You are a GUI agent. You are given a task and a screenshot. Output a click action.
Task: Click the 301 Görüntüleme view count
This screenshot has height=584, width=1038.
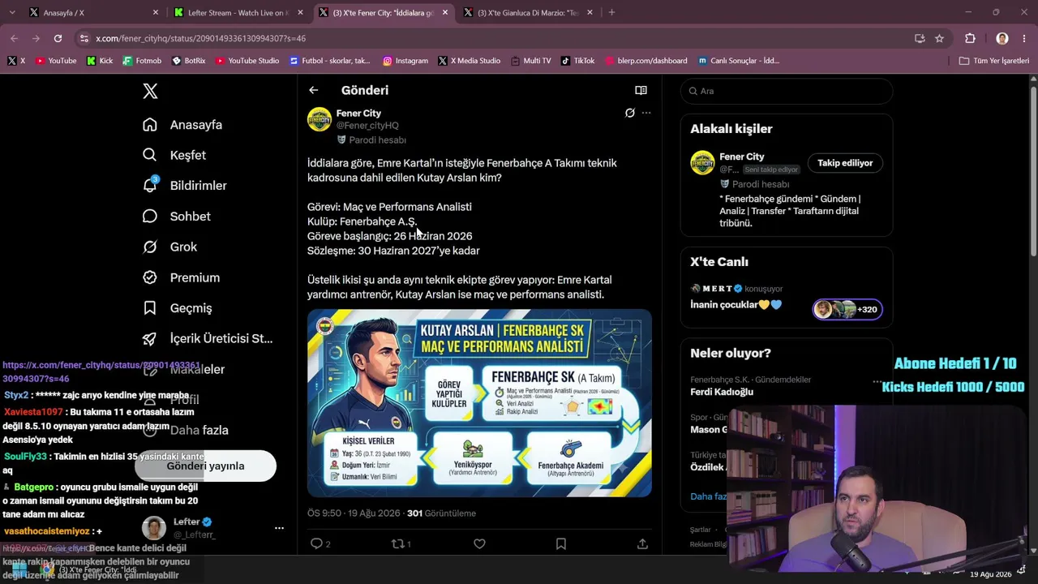tap(441, 513)
